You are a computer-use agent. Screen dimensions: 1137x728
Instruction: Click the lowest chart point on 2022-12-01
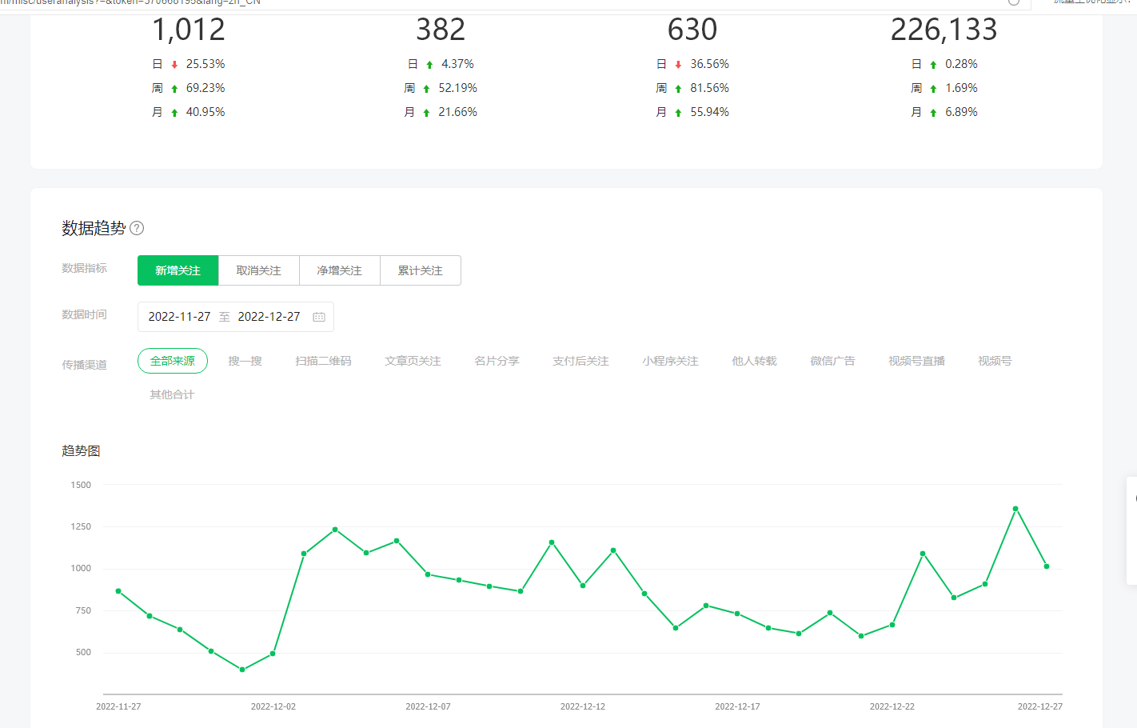click(242, 670)
